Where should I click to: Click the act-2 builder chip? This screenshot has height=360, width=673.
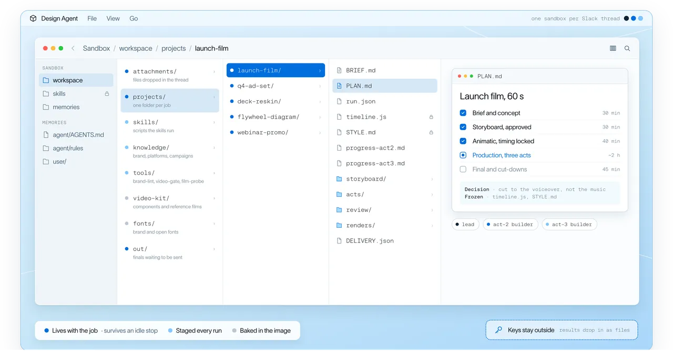[511, 225]
